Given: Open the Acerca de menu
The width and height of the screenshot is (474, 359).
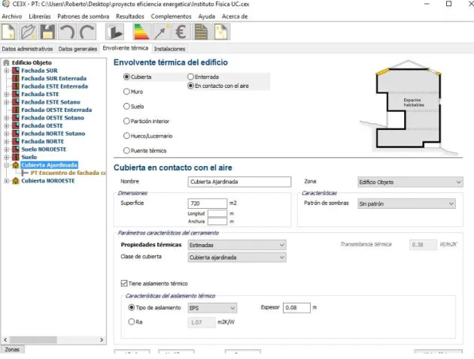Looking at the screenshot, I should click(x=235, y=17).
